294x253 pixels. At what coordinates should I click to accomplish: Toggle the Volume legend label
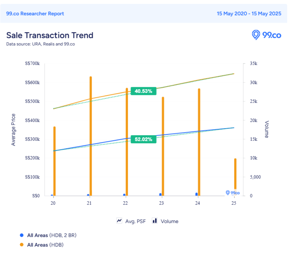pos(169,221)
